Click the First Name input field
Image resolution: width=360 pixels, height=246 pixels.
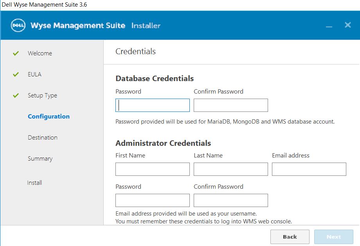tap(153, 169)
